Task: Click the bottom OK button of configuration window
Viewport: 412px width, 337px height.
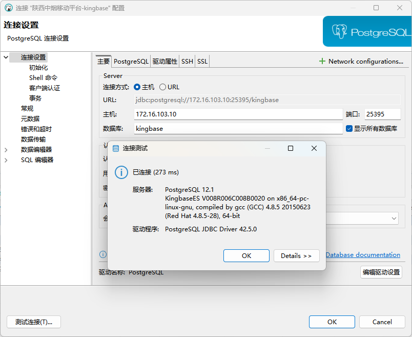Action: click(x=332, y=322)
